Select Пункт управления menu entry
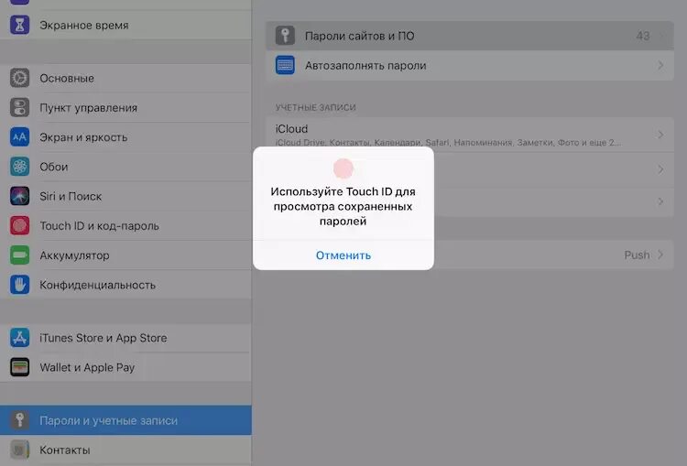 click(125, 107)
